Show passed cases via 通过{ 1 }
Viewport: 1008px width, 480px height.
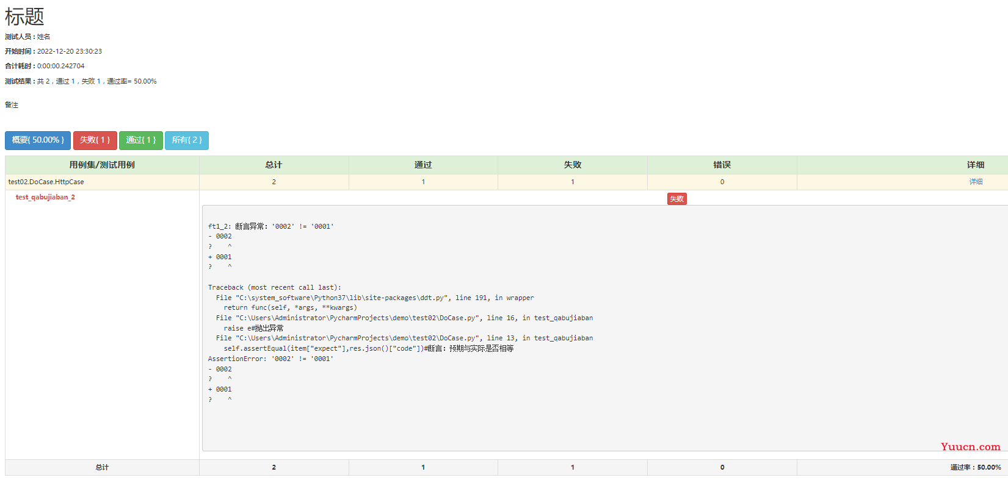tap(141, 140)
